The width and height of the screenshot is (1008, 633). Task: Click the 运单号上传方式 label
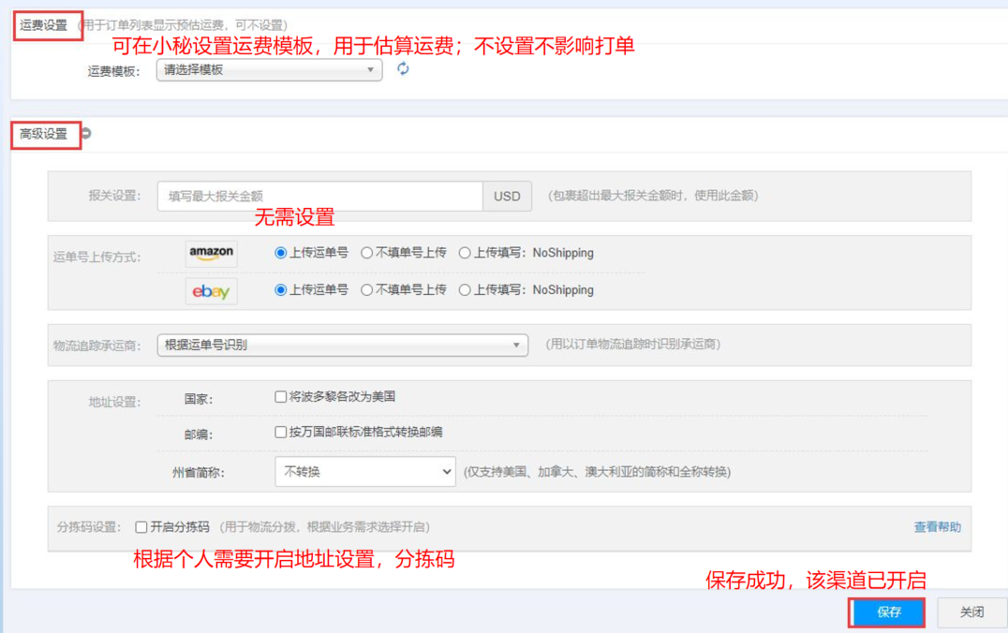[97, 258]
